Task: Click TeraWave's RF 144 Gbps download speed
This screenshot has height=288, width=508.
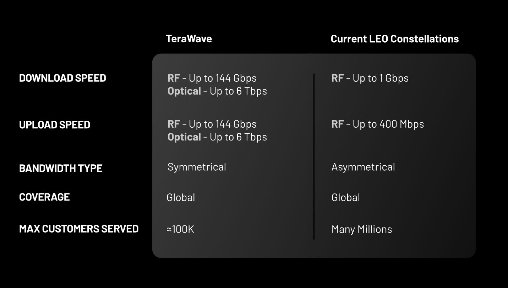Action: [x=212, y=78]
